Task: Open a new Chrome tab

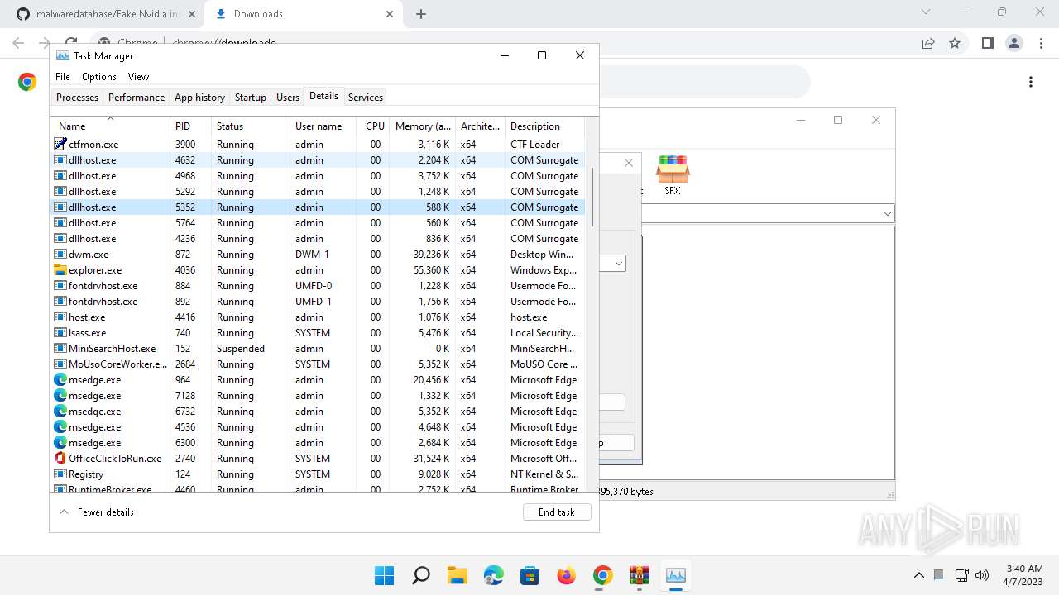Action: coord(421,14)
